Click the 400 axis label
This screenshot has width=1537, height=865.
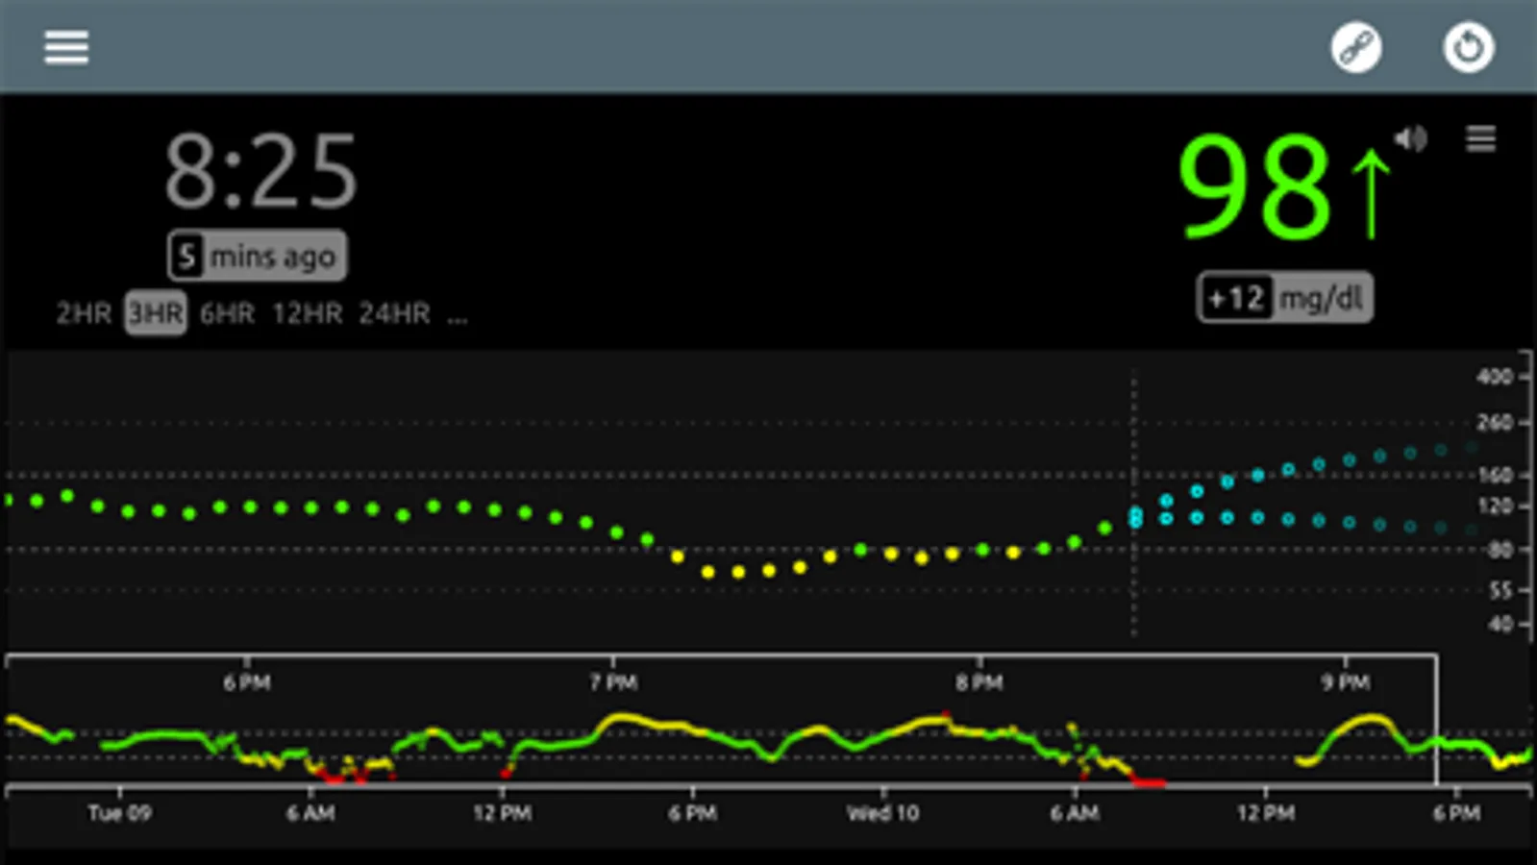[x=1495, y=376]
